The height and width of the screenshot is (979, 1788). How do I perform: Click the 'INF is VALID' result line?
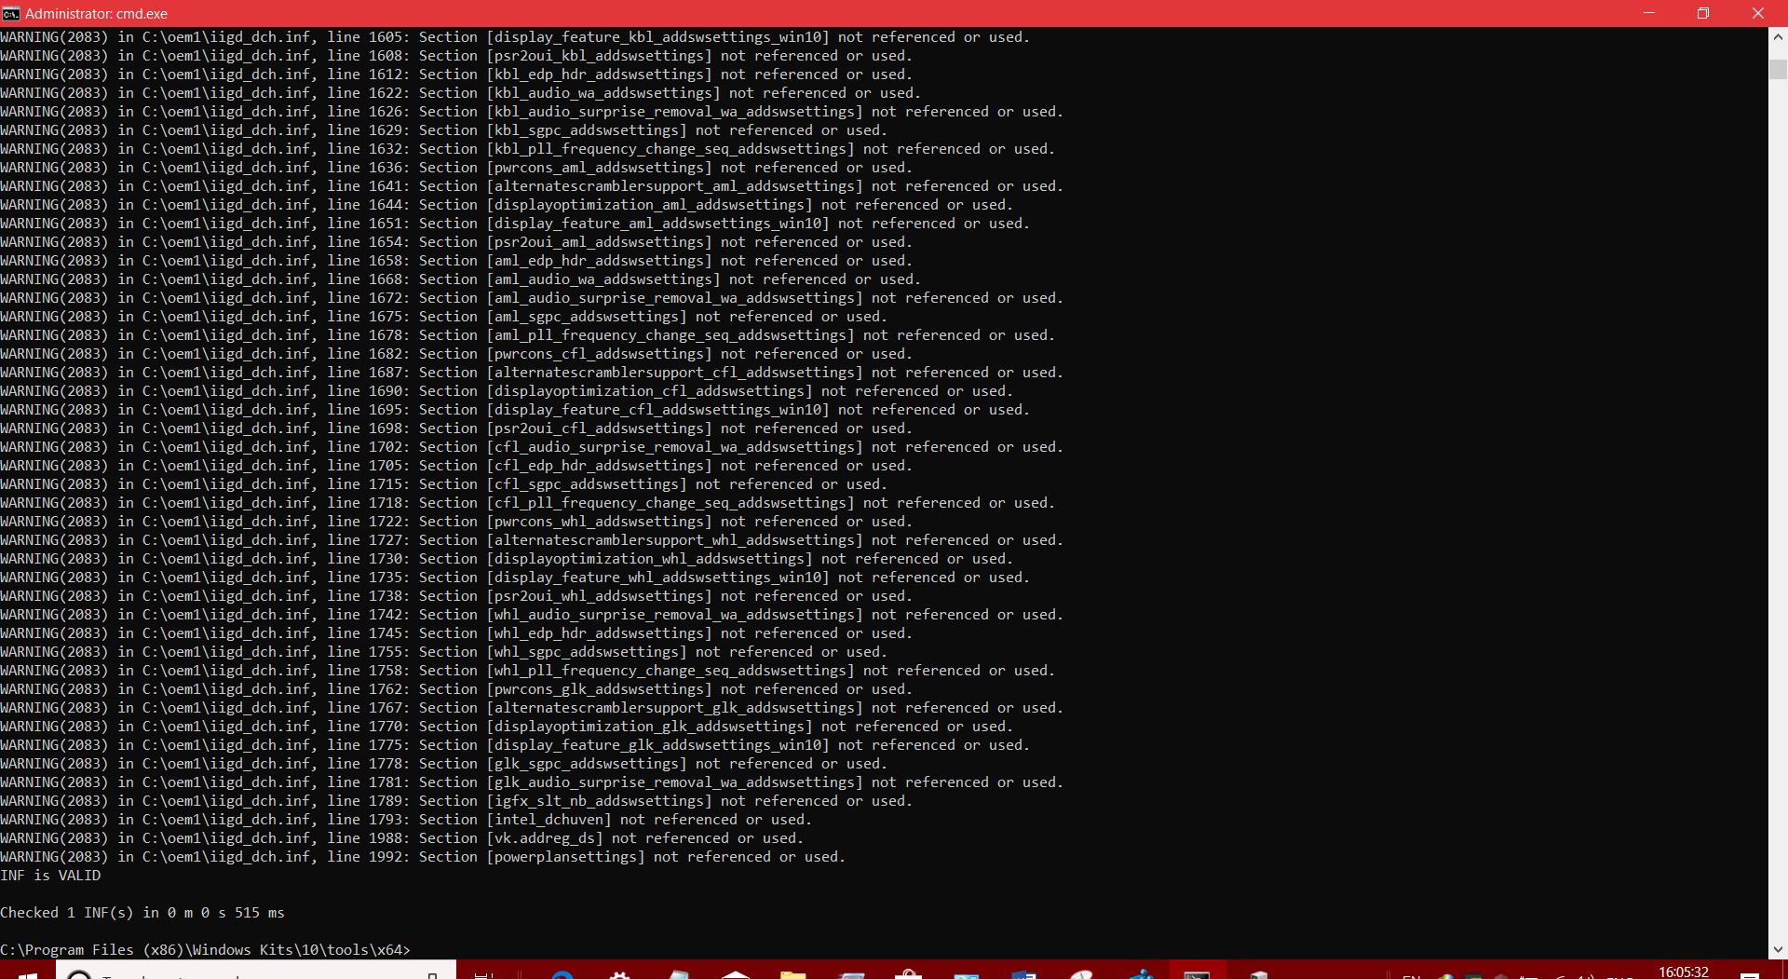coord(50,876)
